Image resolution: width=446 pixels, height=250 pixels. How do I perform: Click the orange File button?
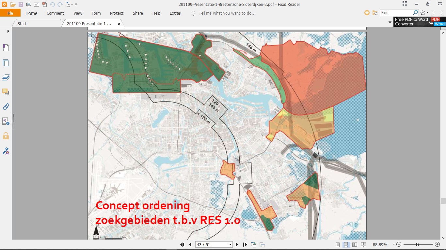pos(10,13)
